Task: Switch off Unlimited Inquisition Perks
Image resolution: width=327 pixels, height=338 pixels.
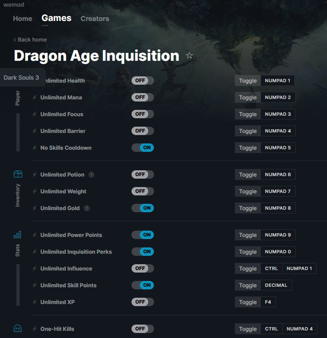Action: 143,252
